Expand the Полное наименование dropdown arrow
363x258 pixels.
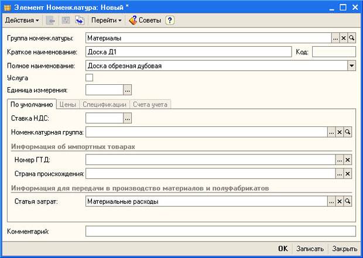351,66
